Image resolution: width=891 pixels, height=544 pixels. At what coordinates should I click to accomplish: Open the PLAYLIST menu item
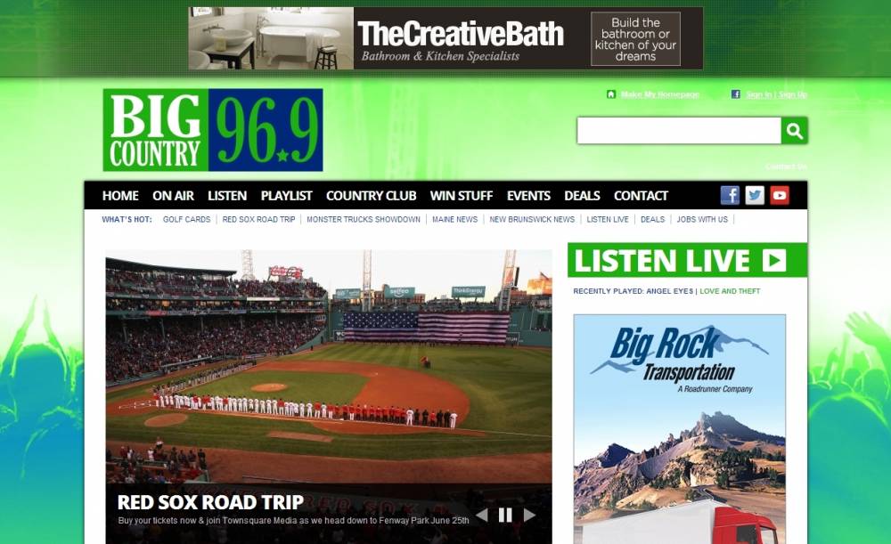(286, 196)
